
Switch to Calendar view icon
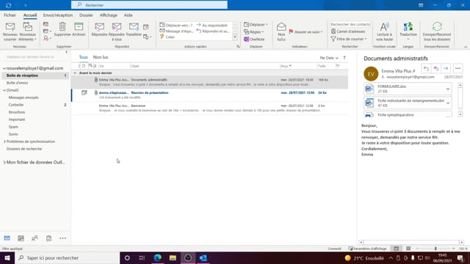[x=21, y=238]
